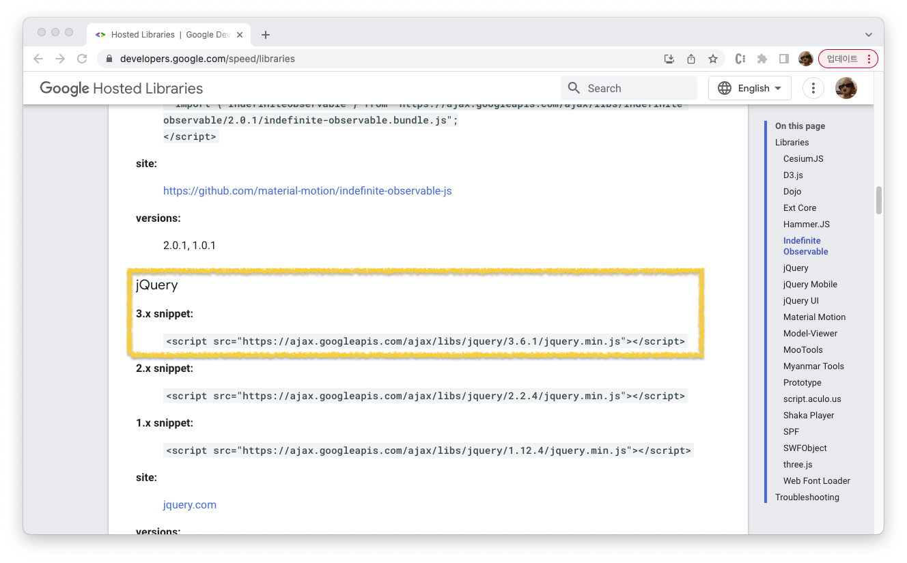
Task: Jump to Web Font Loader in the sidebar
Action: [x=817, y=481]
